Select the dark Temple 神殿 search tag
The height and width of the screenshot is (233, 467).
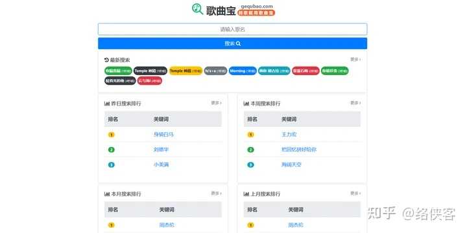pyautogui.click(x=150, y=71)
